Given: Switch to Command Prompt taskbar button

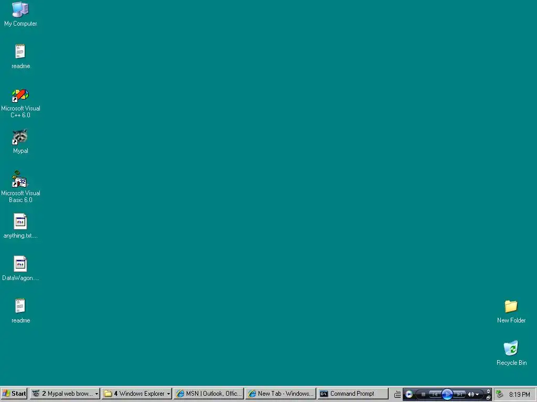Looking at the screenshot, I should [353, 394].
